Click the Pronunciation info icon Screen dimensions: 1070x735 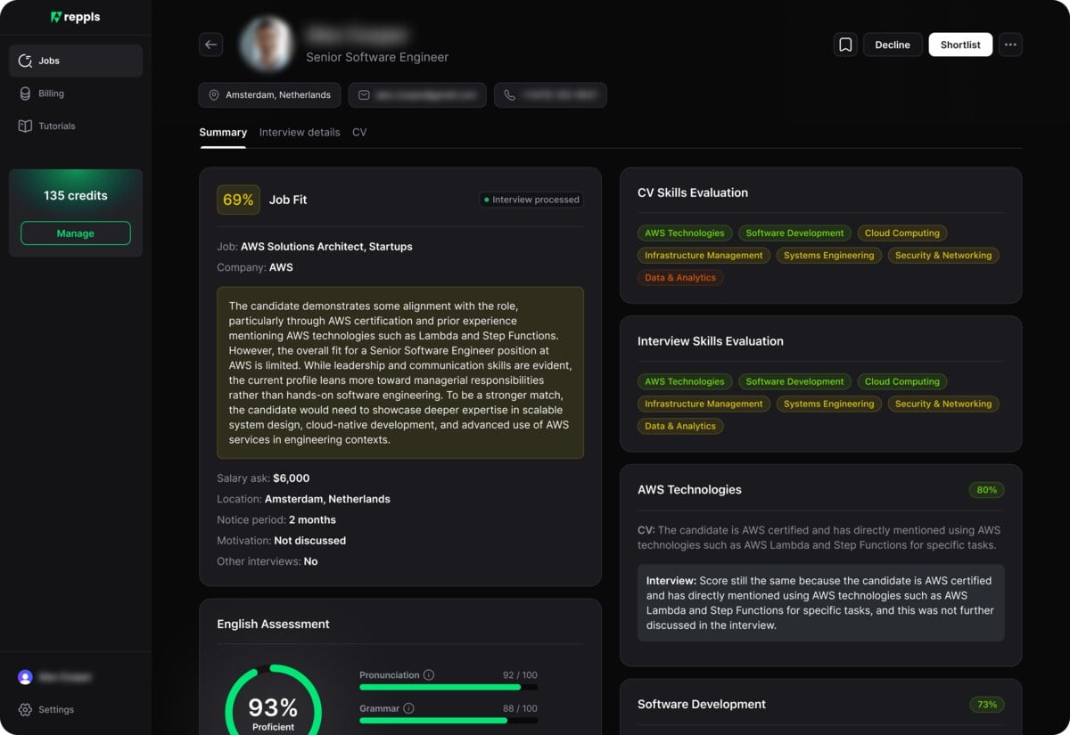coord(429,675)
